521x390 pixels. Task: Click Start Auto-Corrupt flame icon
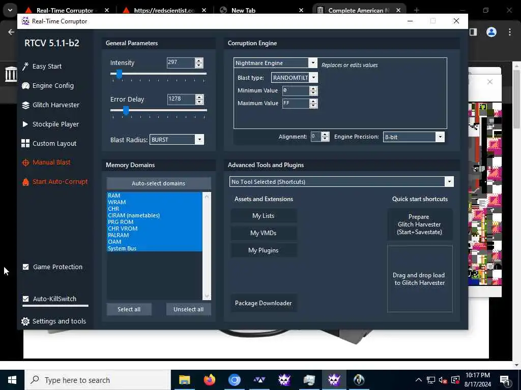[x=25, y=182]
